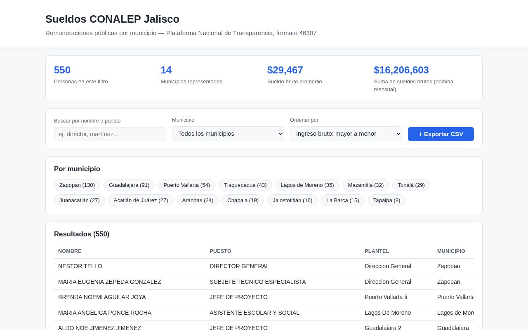Open the Municipio dropdown
The width and height of the screenshot is (528, 330).
228,134
